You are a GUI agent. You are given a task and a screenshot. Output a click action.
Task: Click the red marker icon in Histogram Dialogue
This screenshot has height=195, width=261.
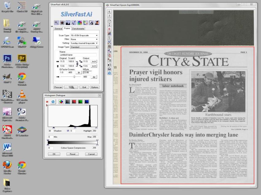coord(47,102)
